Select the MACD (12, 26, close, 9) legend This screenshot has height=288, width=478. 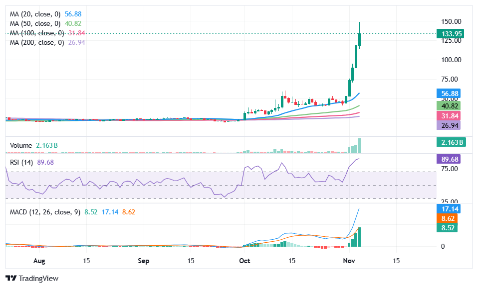click(x=45, y=211)
